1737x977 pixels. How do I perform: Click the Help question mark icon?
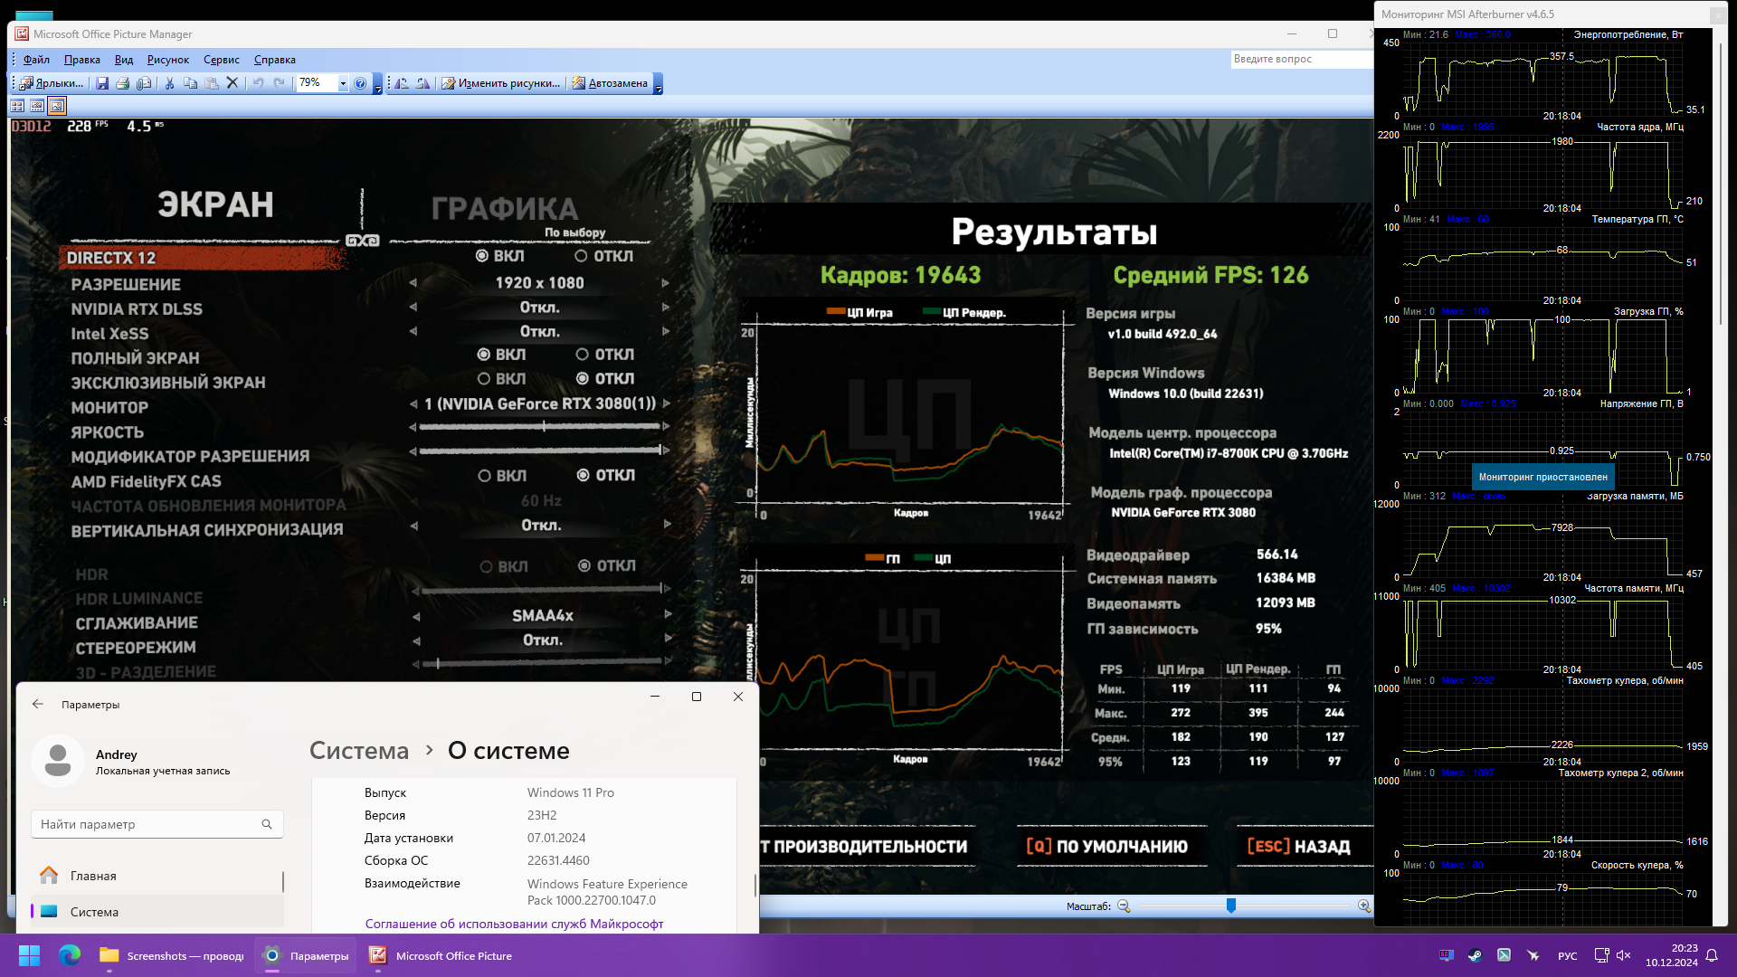360,83
